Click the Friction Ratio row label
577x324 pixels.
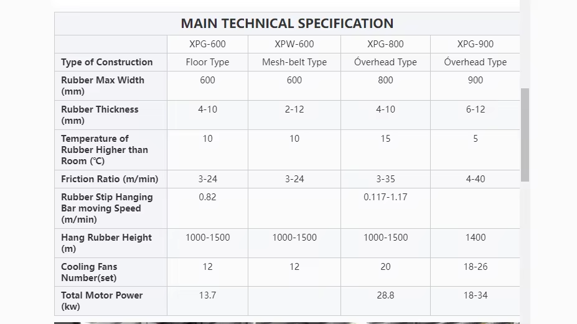coord(110,179)
